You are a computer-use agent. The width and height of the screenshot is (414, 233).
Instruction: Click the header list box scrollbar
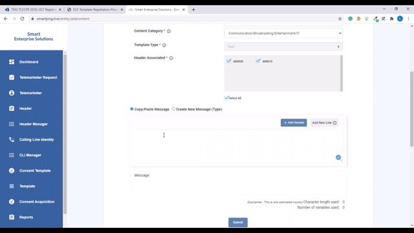pyautogui.click(x=342, y=73)
